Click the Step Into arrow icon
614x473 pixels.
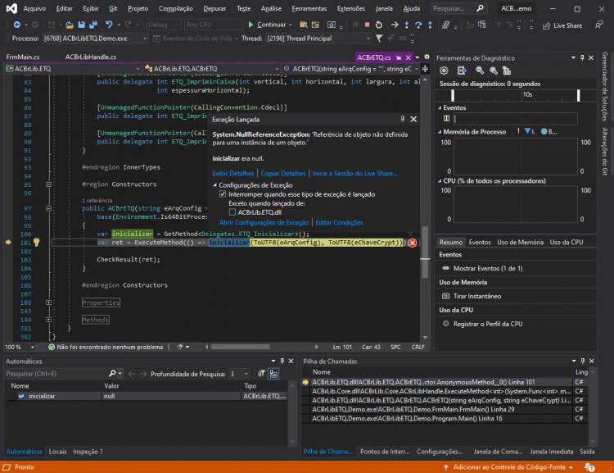(406, 25)
